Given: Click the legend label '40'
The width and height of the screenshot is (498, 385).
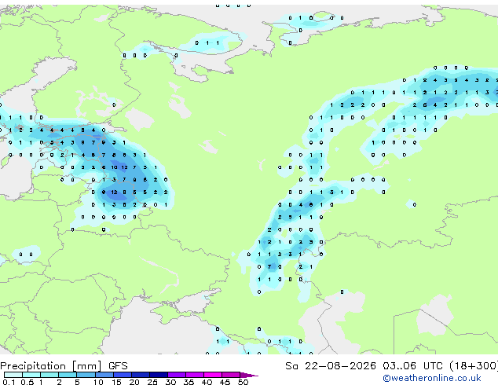Looking at the screenshot, I should pyautogui.click(x=207, y=382).
